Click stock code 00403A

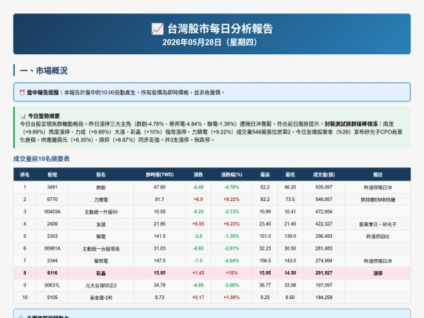click(x=52, y=212)
